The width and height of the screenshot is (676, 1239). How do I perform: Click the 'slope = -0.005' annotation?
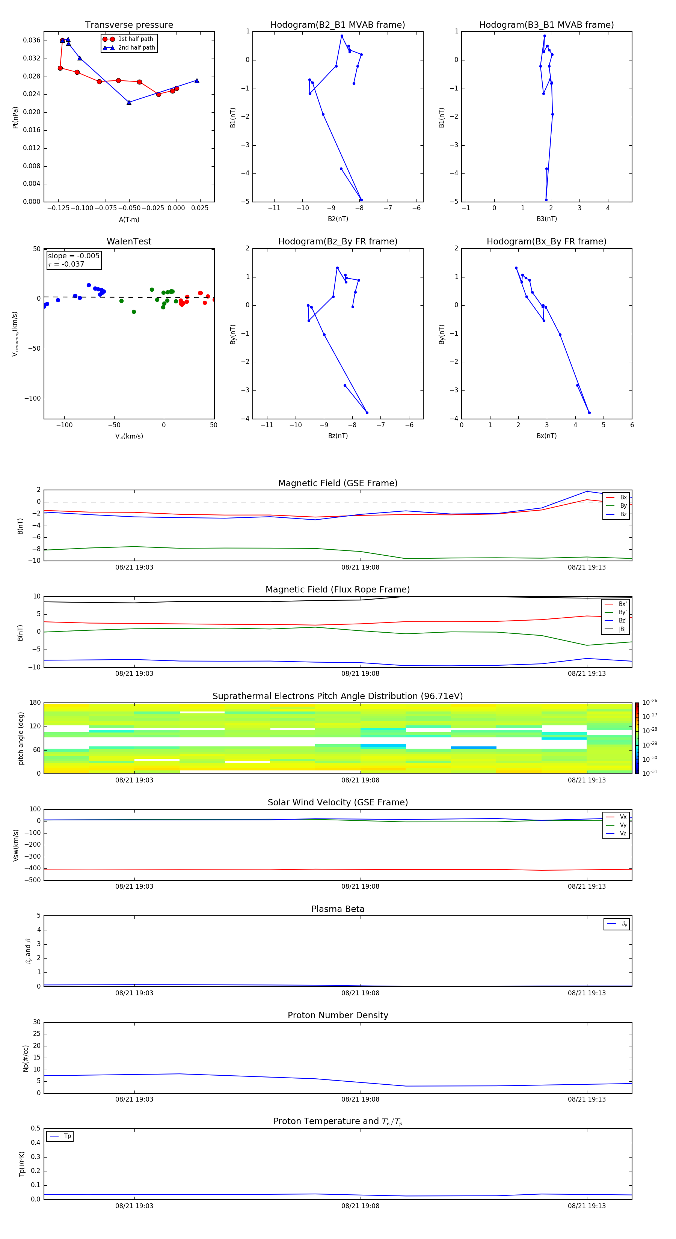[x=74, y=256]
